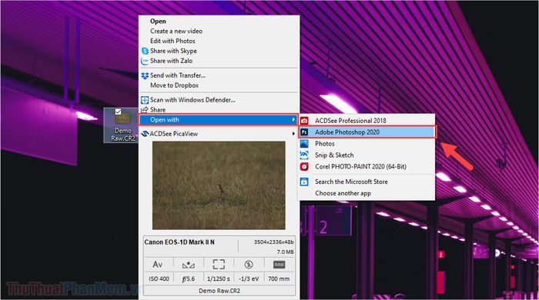Open with ACDSee Professional 2018
This screenshot has height=300, width=539.
(x=350, y=121)
